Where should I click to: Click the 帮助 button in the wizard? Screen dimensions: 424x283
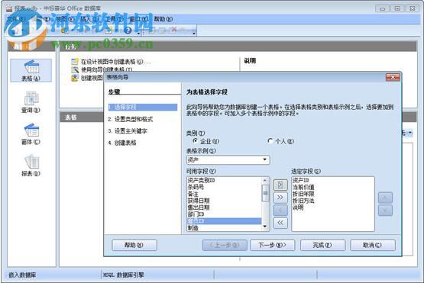coord(134,245)
